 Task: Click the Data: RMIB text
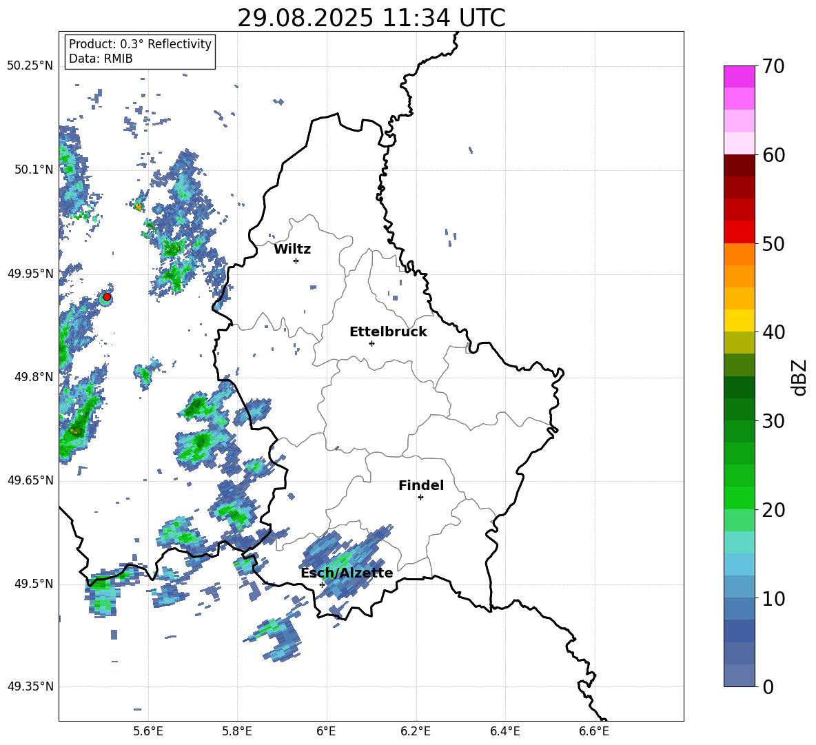101,59
